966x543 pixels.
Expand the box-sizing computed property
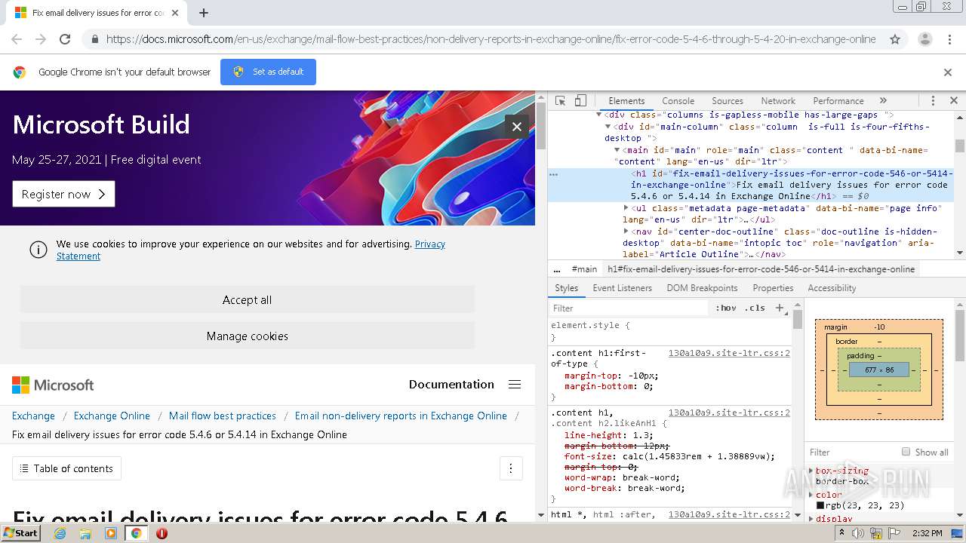coord(811,471)
